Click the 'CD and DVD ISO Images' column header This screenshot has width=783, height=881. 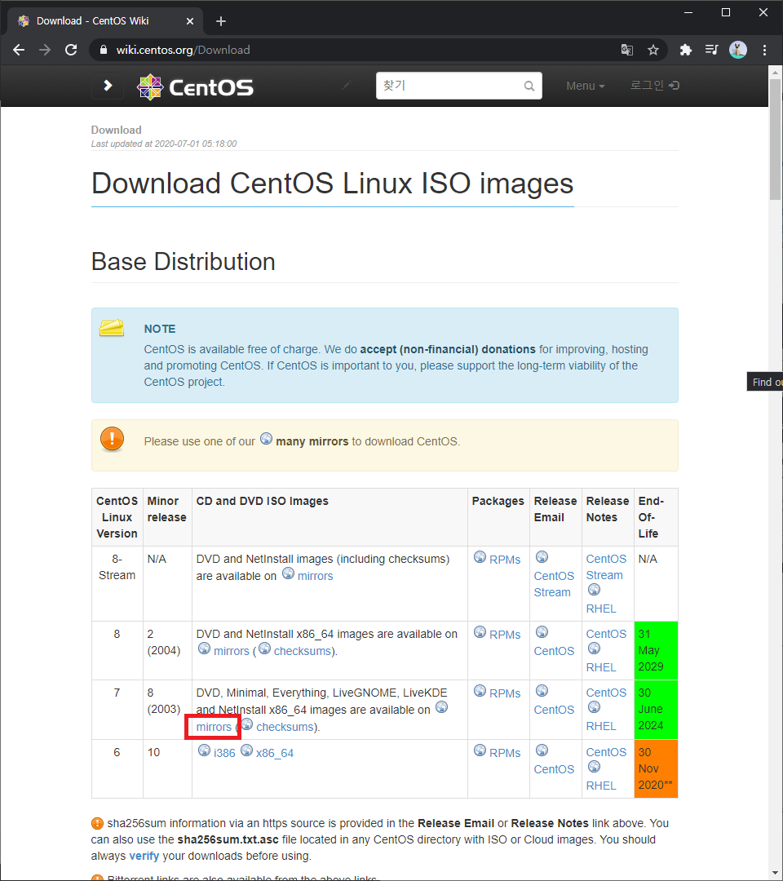pyautogui.click(x=330, y=517)
